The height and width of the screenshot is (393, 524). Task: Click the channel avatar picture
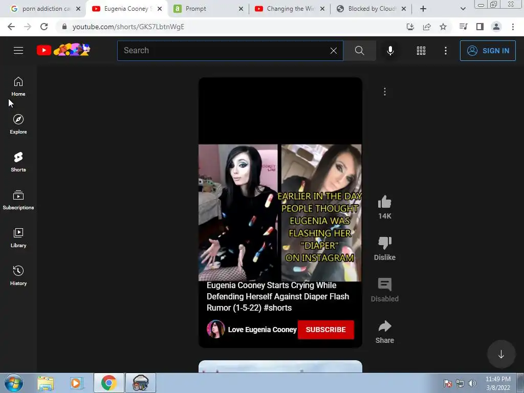[x=215, y=329]
